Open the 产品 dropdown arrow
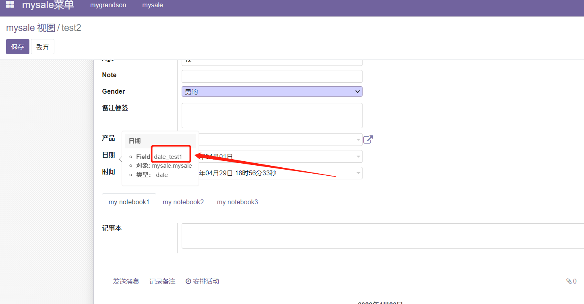 [358, 140]
